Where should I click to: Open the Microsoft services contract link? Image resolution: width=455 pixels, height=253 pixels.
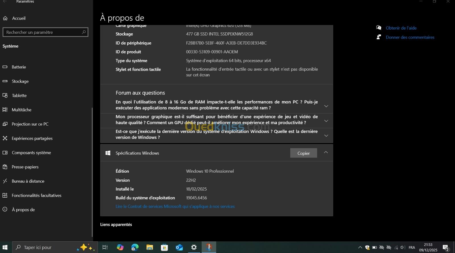(175, 206)
